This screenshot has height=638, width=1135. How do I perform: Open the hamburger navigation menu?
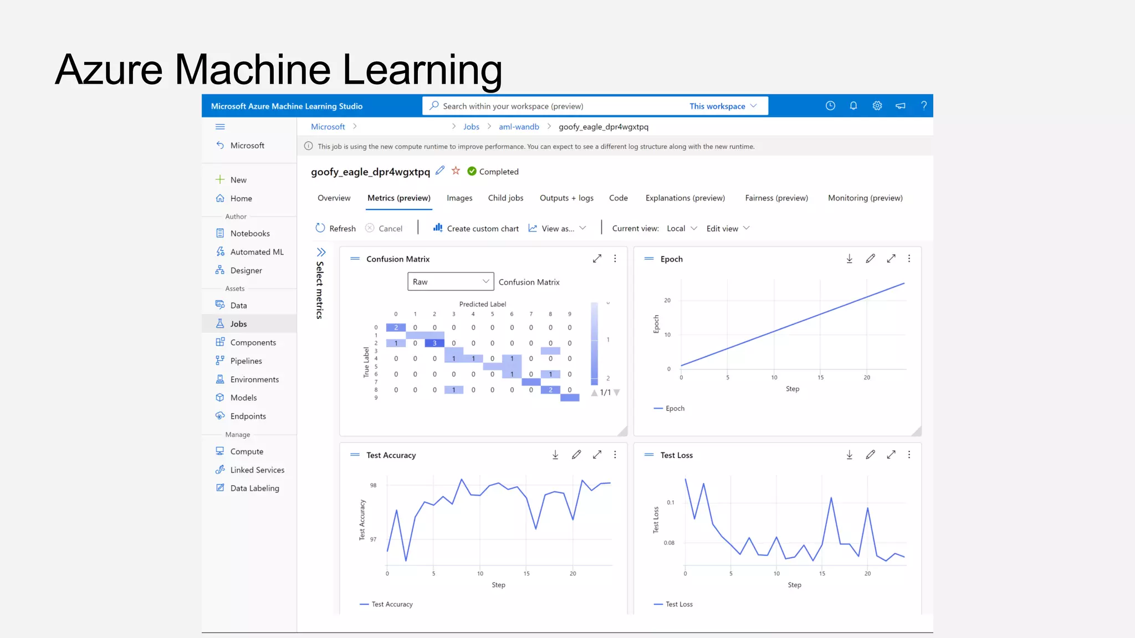pos(220,127)
